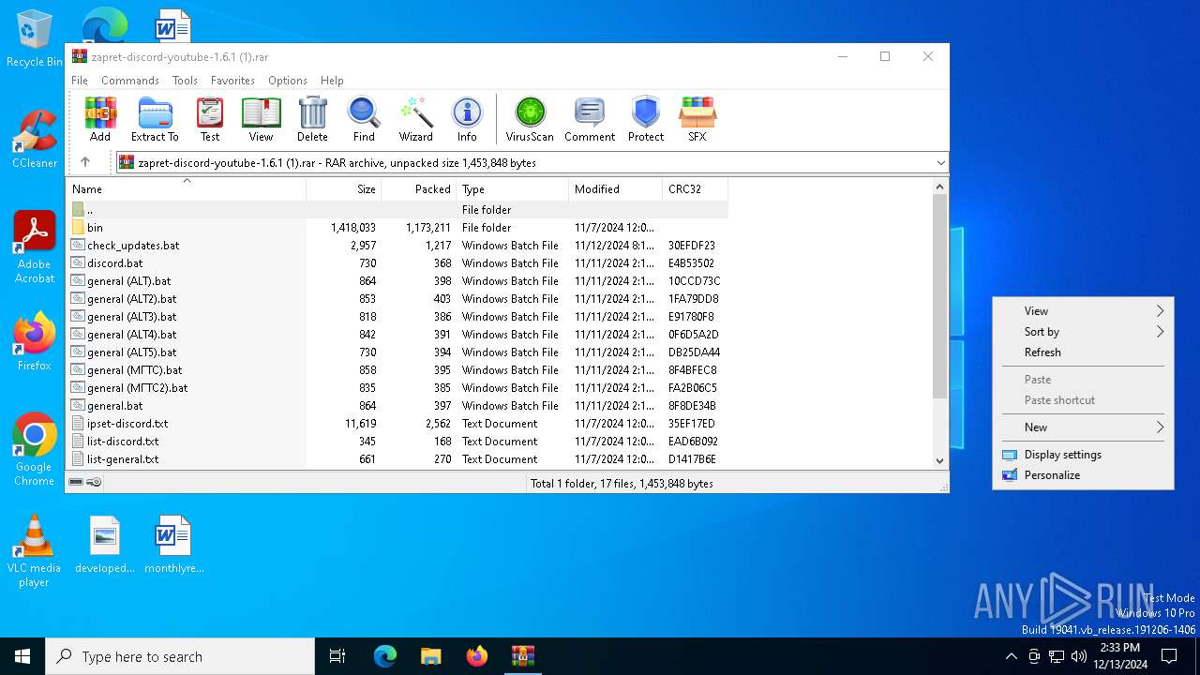1200x675 pixels.
Task: Click the Extract To toolbar icon
Action: pyautogui.click(x=155, y=119)
